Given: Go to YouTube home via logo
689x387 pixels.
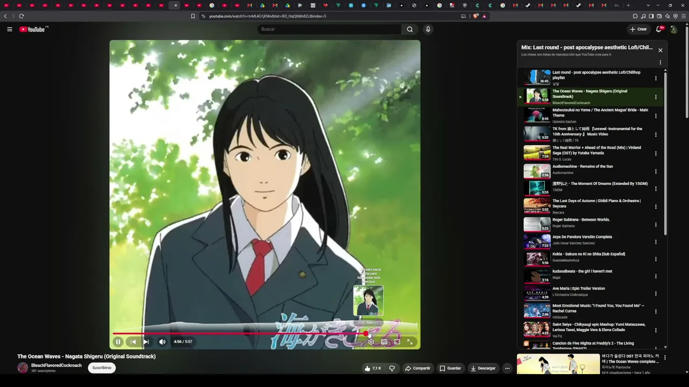Looking at the screenshot, I should [33, 29].
